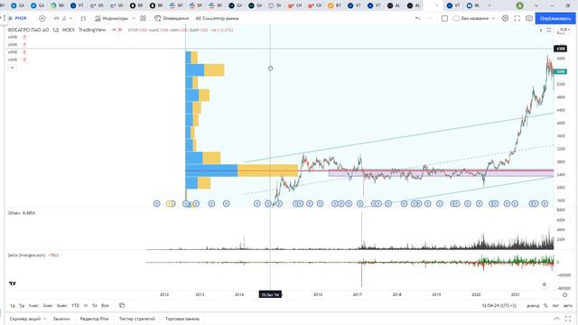
Task: Click the 15 Oct '14 date label
Action: pyautogui.click(x=270, y=294)
